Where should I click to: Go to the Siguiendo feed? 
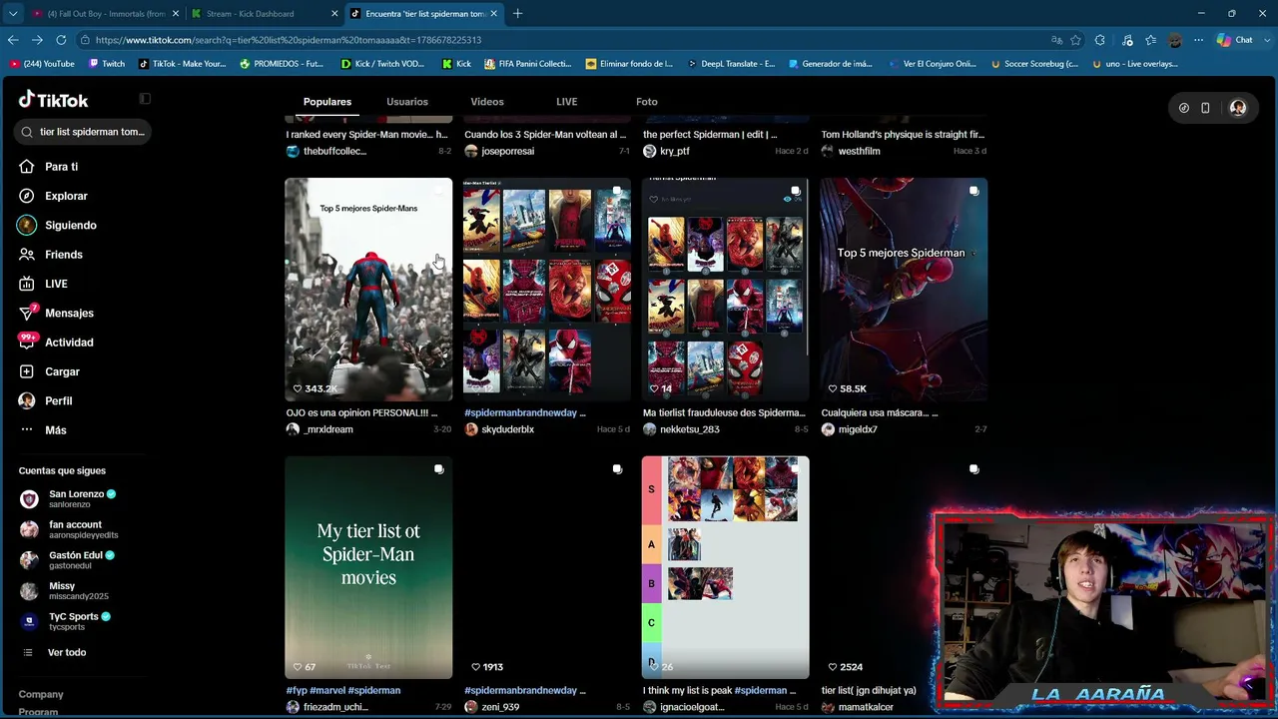(x=70, y=226)
